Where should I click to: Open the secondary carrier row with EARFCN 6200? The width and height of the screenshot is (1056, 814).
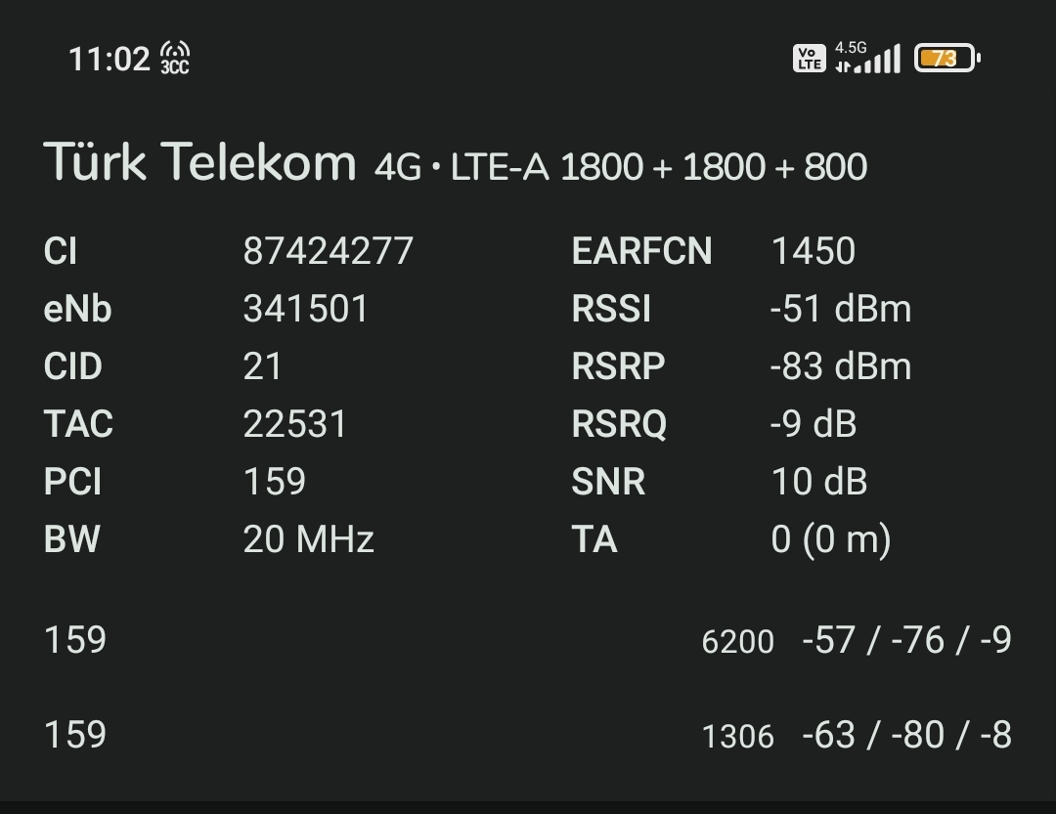[x=528, y=641]
